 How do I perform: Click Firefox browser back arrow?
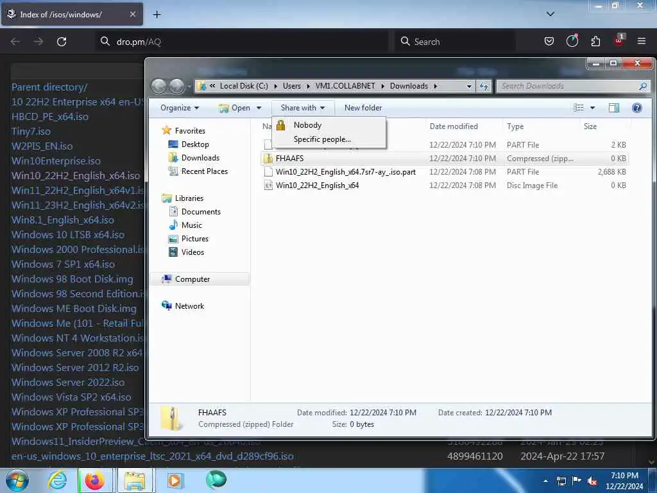point(15,42)
